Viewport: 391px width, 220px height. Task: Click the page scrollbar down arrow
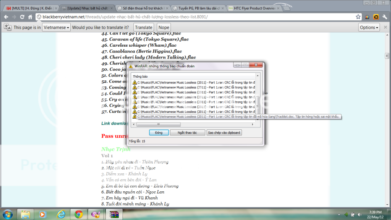click(x=387, y=205)
